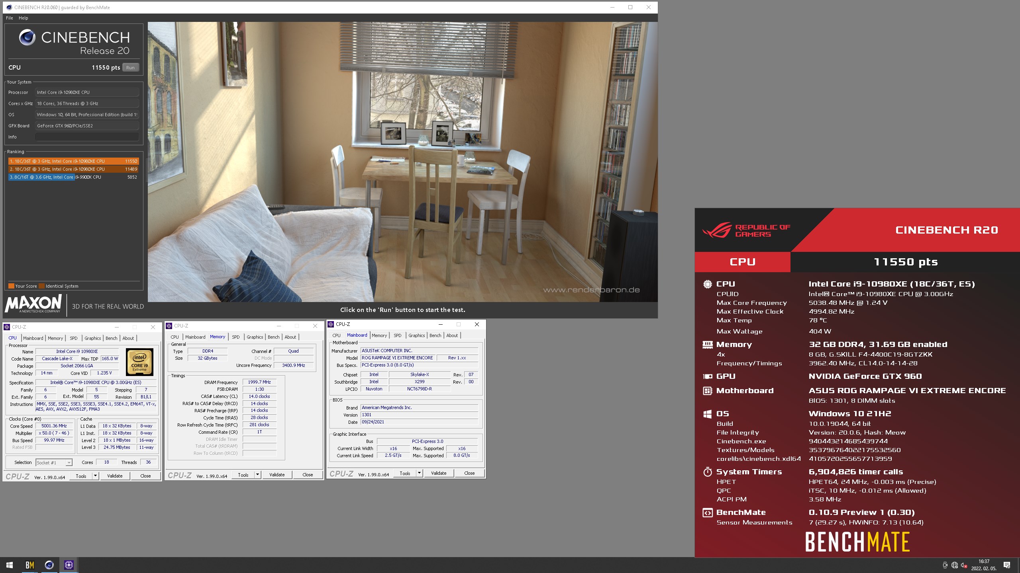Click the Identical System legend swatch

(x=41, y=286)
